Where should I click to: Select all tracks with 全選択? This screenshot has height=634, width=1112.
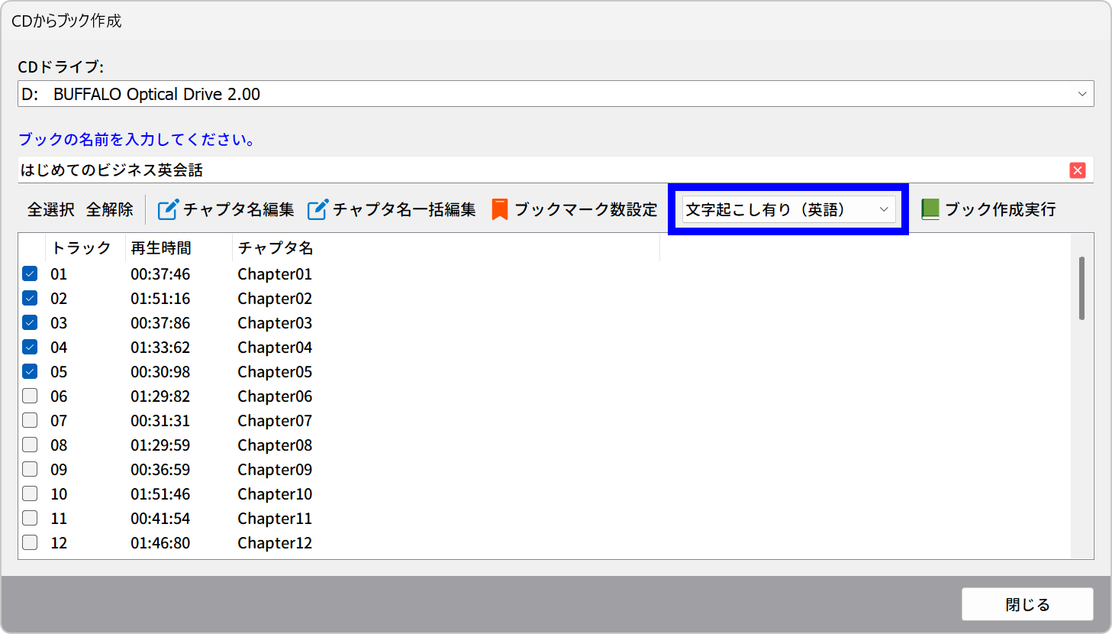click(51, 209)
